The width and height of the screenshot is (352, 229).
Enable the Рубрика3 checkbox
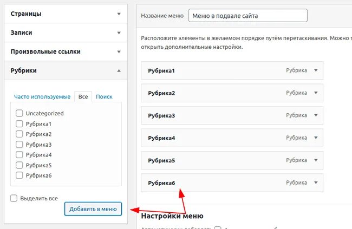pyautogui.click(x=19, y=145)
